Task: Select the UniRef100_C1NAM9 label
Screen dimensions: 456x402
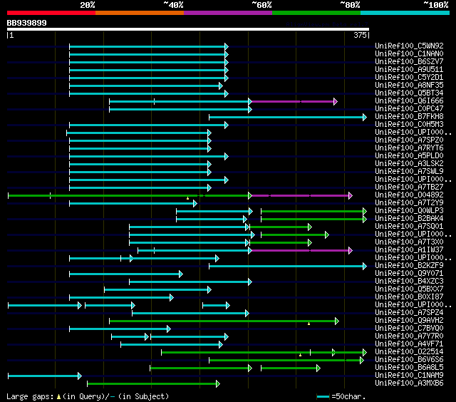Action: [409, 376]
